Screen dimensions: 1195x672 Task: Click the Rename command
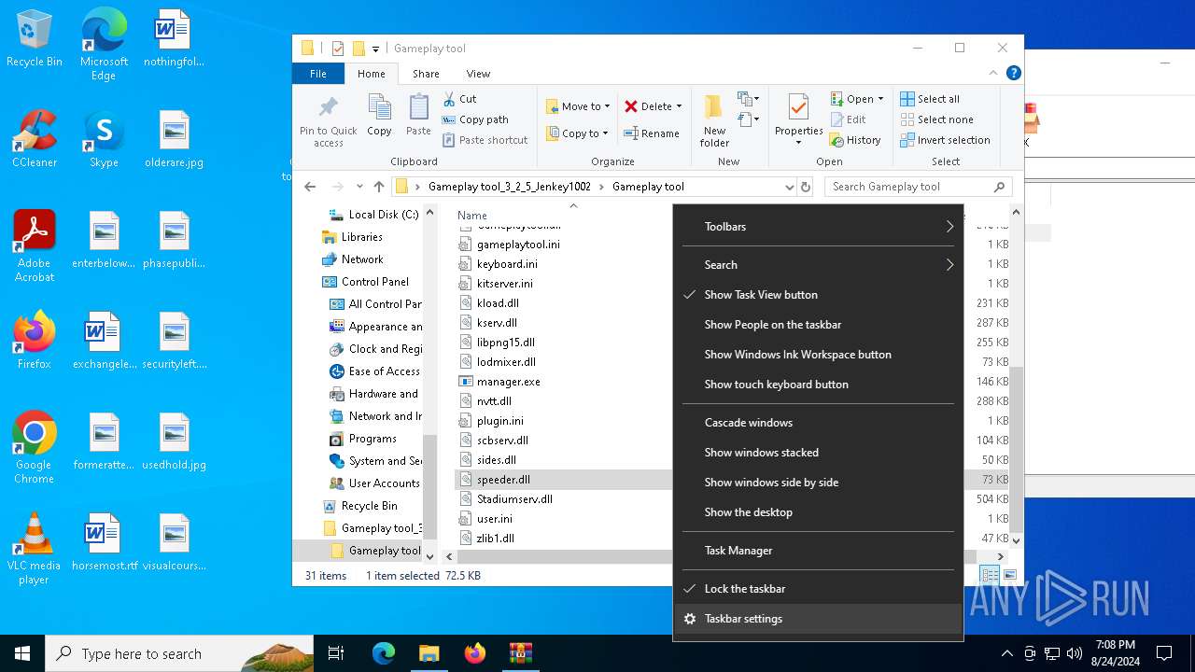[x=652, y=133]
